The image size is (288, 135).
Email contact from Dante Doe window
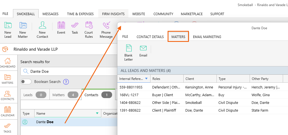coord(143,51)
